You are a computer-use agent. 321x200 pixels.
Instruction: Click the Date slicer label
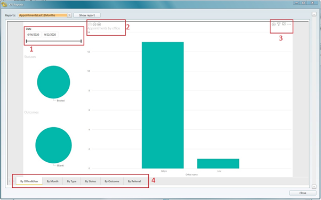coord(29,29)
